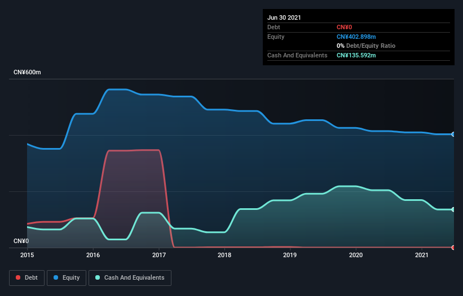Screen dimensions: 463x296
Task: Click the 0% Debt/Equity Ratio text
Action: 366,46
